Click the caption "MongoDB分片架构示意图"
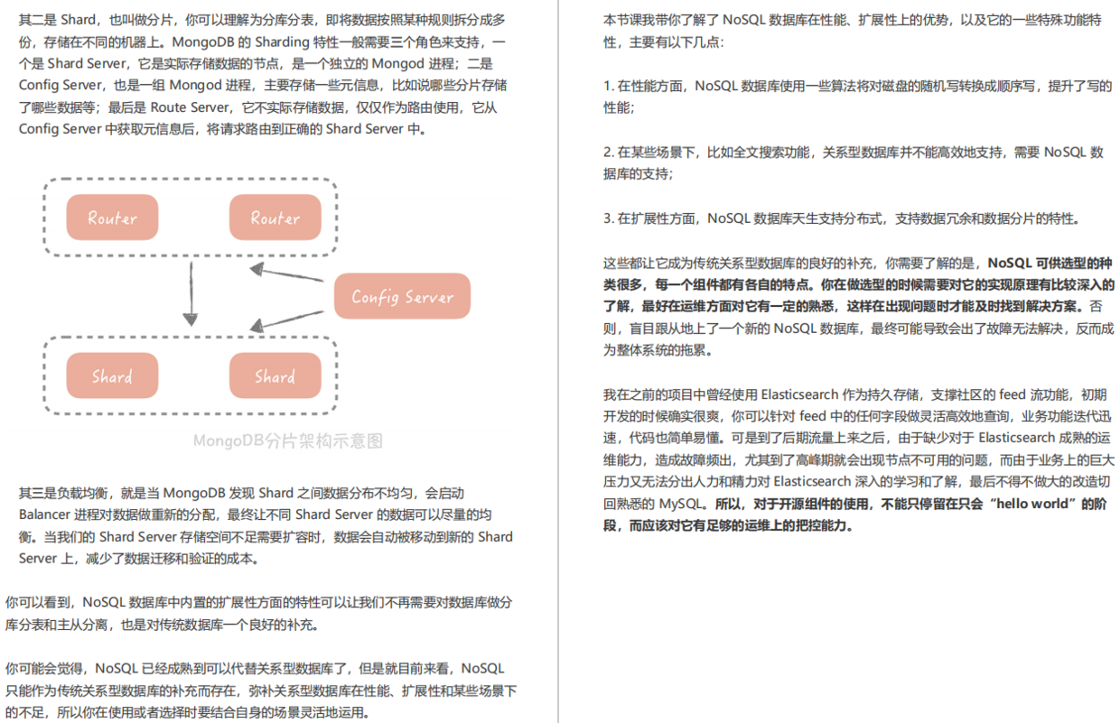Screen dimensions: 1120x723 [288, 440]
